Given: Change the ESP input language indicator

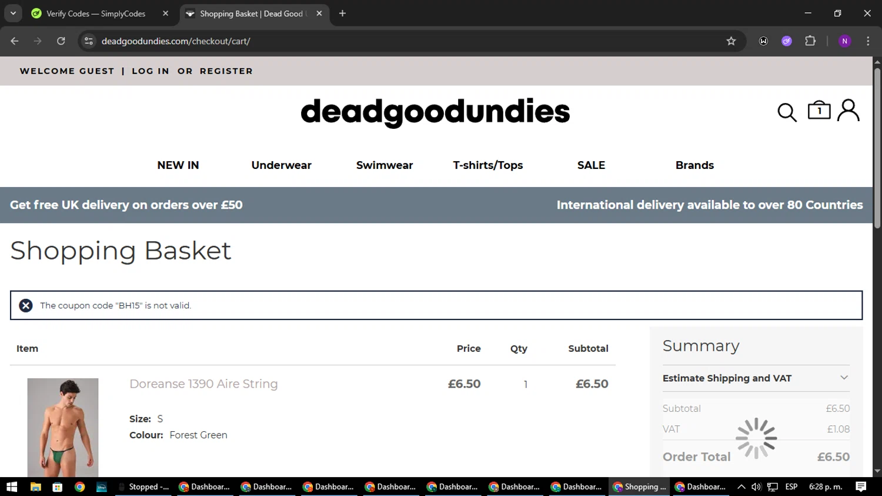Looking at the screenshot, I should 791,487.
